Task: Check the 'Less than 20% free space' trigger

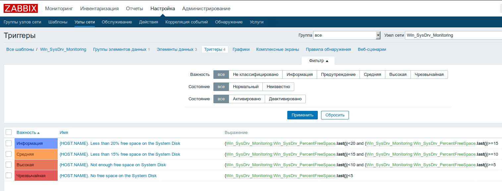Action: (x=9, y=143)
